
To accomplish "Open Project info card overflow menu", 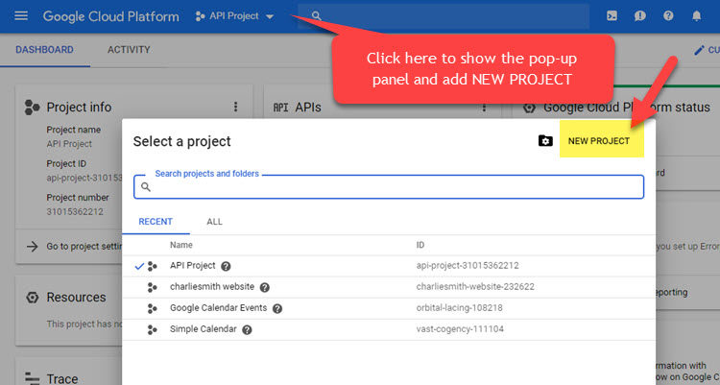I will click(x=235, y=107).
